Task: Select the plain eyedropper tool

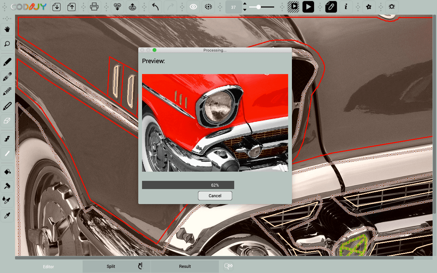Action: 7,216
